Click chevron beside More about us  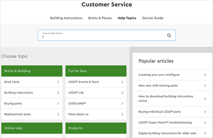pos(122,114)
